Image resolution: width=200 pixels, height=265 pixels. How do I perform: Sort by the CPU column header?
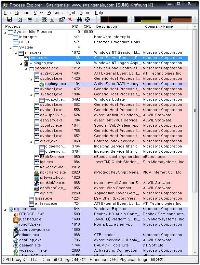(x=87, y=26)
